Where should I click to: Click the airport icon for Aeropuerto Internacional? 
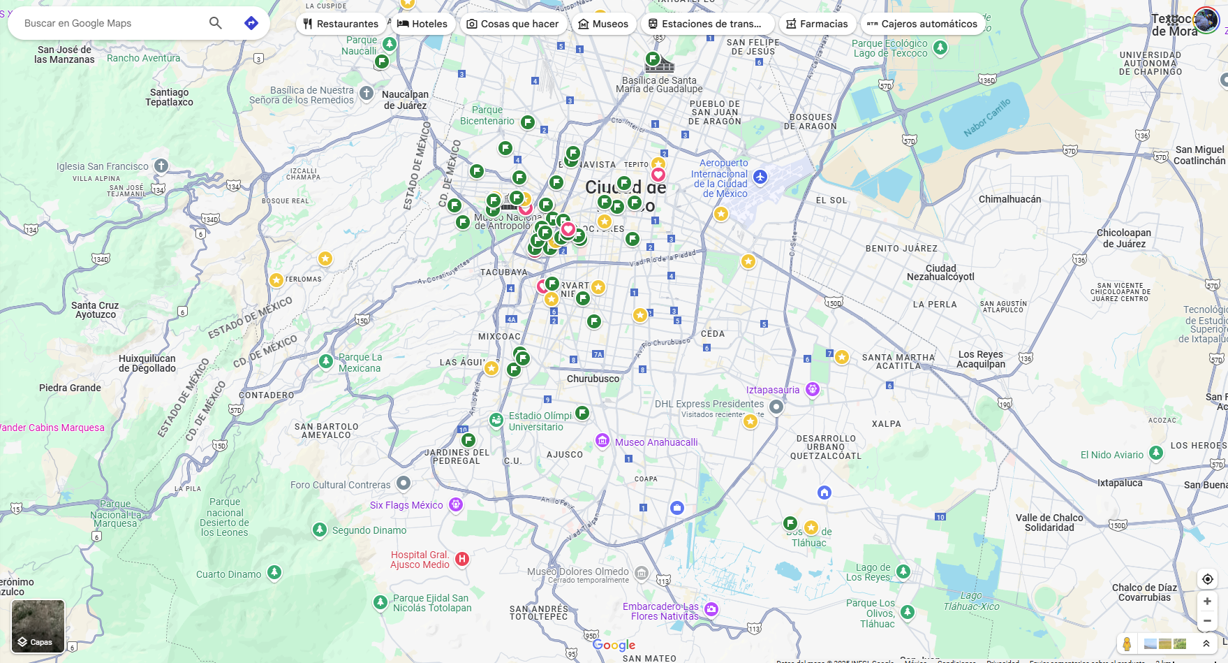pyautogui.click(x=760, y=177)
